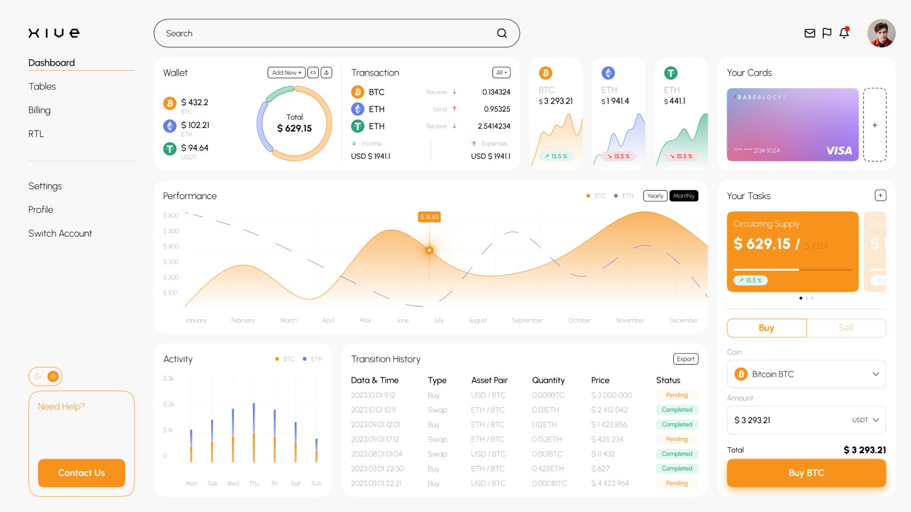Toggle ETH legend in Performance chart
Screen dimensions: 911x512
(x=623, y=196)
